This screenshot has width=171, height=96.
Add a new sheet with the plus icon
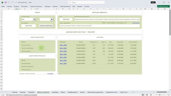pos(133,92)
